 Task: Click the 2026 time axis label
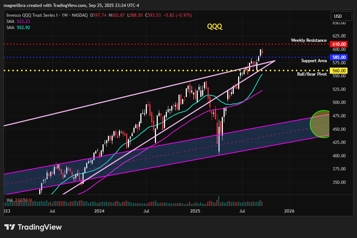(289, 211)
